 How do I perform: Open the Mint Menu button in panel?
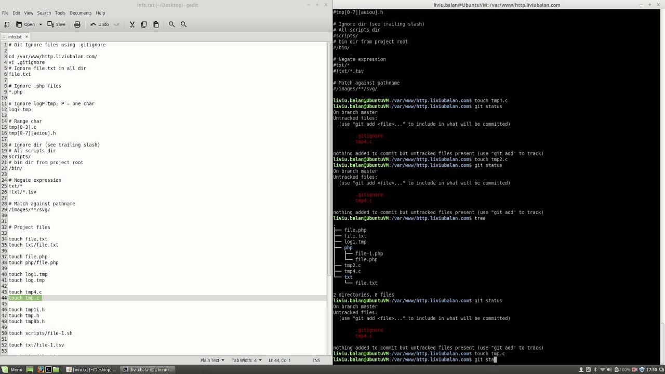coord(12,370)
